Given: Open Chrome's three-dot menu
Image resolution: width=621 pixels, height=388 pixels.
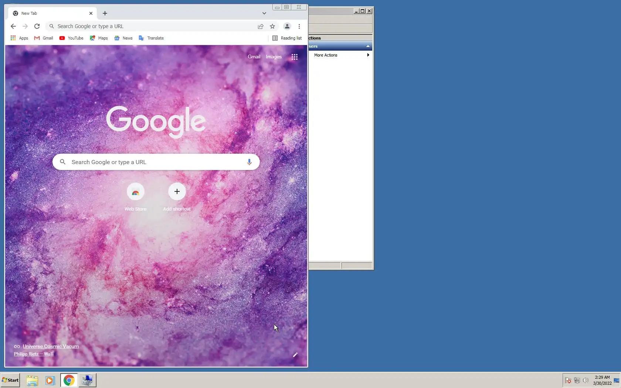Looking at the screenshot, I should click(299, 26).
